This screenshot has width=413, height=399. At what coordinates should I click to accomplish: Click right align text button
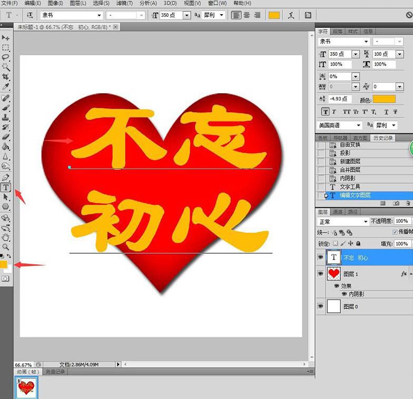(x=257, y=15)
